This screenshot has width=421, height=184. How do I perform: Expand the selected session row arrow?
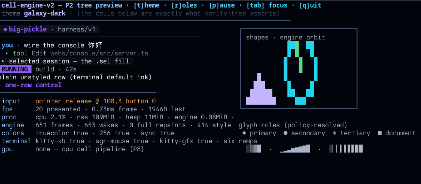[3, 61]
